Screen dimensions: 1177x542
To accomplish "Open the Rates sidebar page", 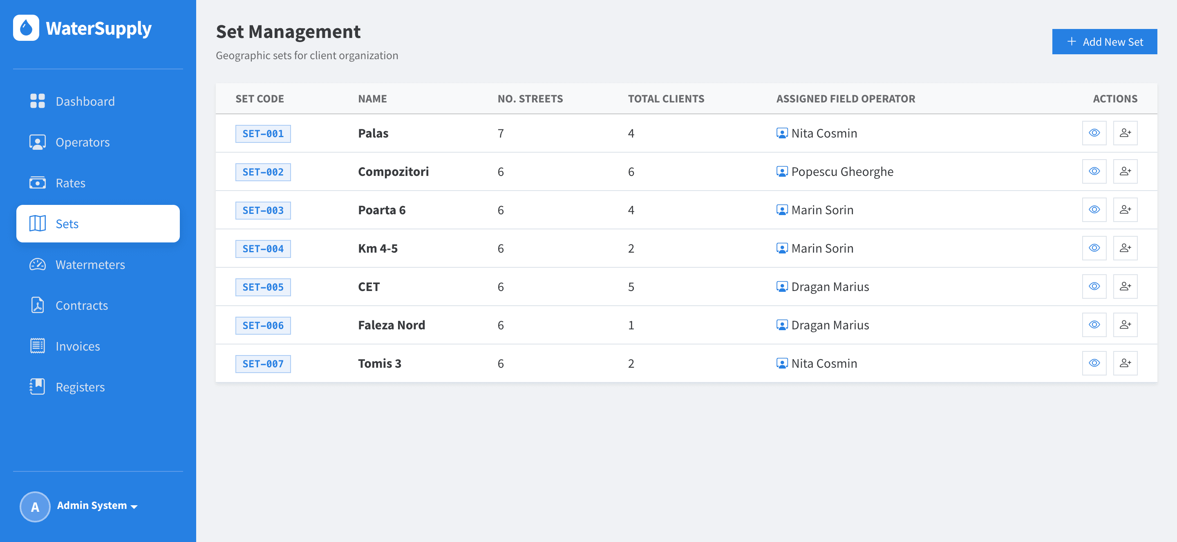I will tap(98, 183).
